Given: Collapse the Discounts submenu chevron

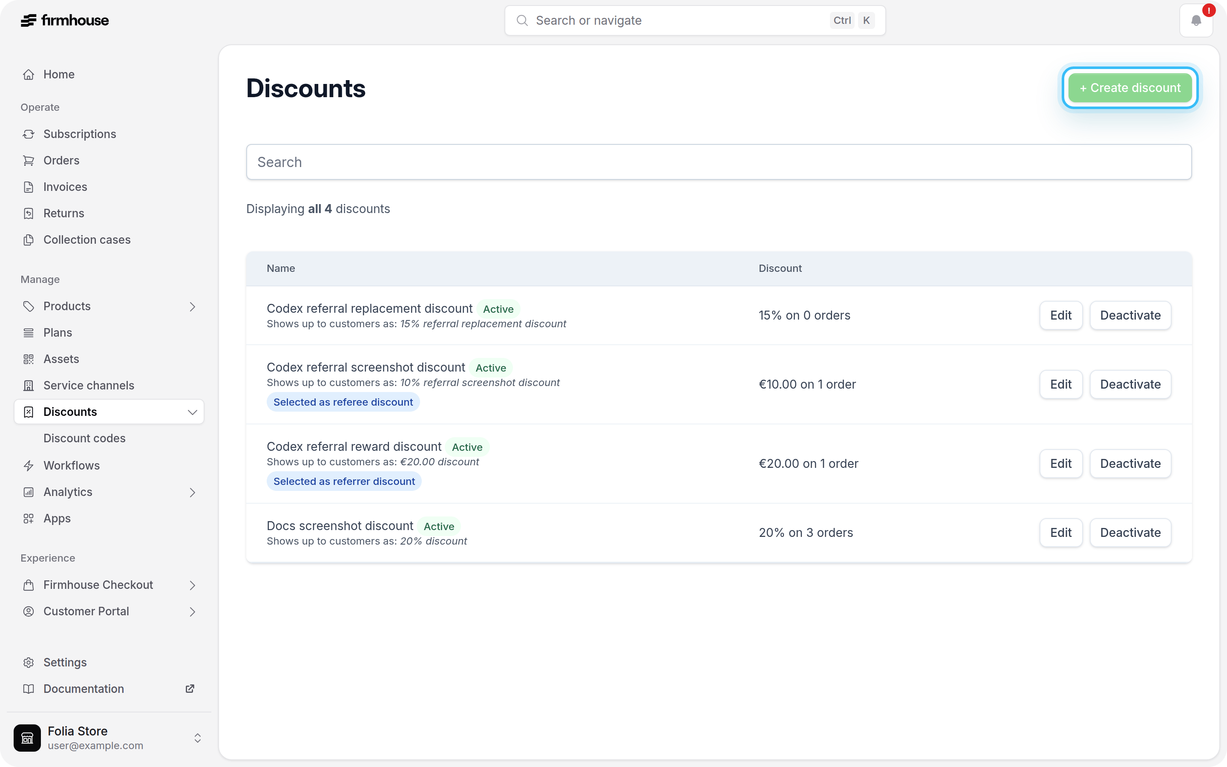Looking at the screenshot, I should (192, 412).
